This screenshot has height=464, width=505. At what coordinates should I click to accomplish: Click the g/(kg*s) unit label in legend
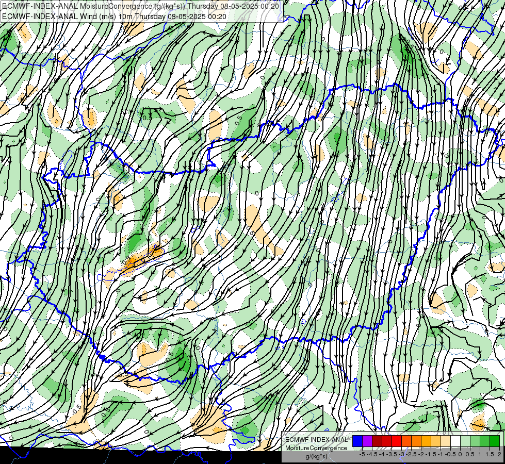pos(317,456)
